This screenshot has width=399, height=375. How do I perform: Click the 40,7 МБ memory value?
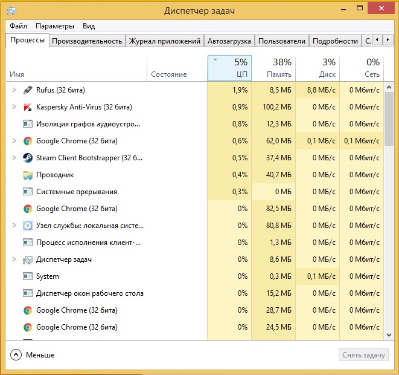pyautogui.click(x=279, y=175)
